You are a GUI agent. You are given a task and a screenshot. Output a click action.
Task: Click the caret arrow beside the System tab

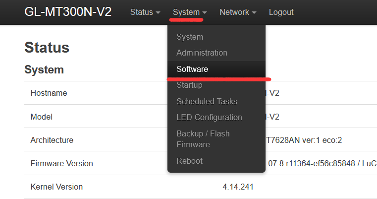205,12
